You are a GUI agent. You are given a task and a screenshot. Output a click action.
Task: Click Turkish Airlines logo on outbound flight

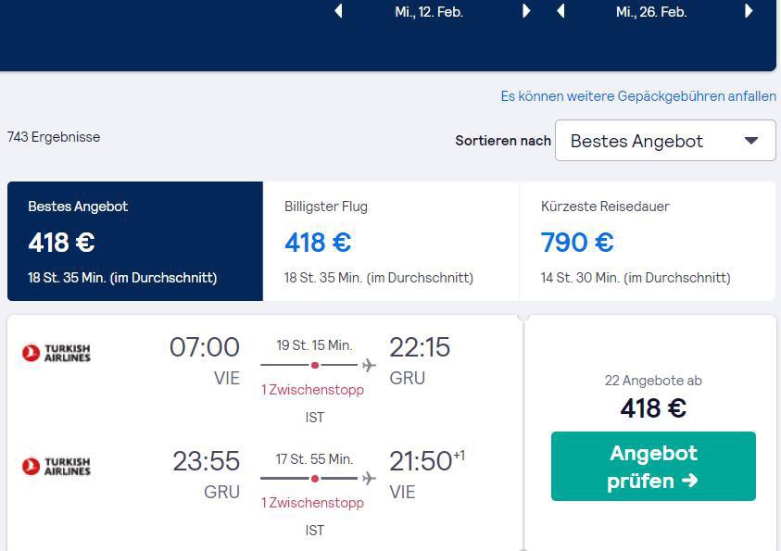57,353
